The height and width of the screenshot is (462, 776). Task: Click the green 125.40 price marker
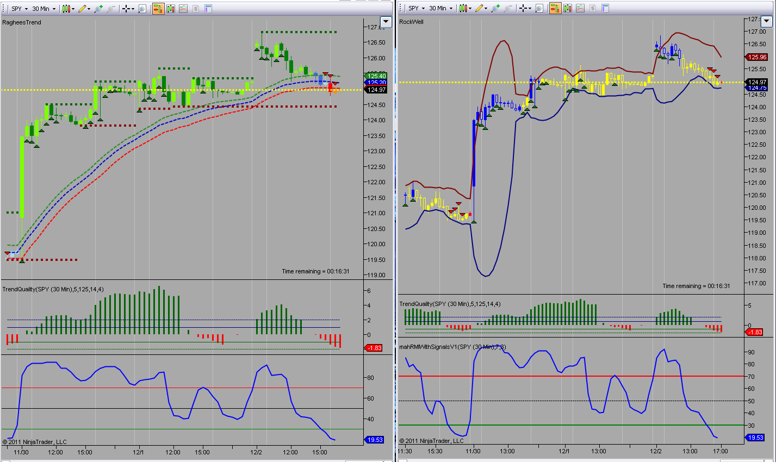376,76
